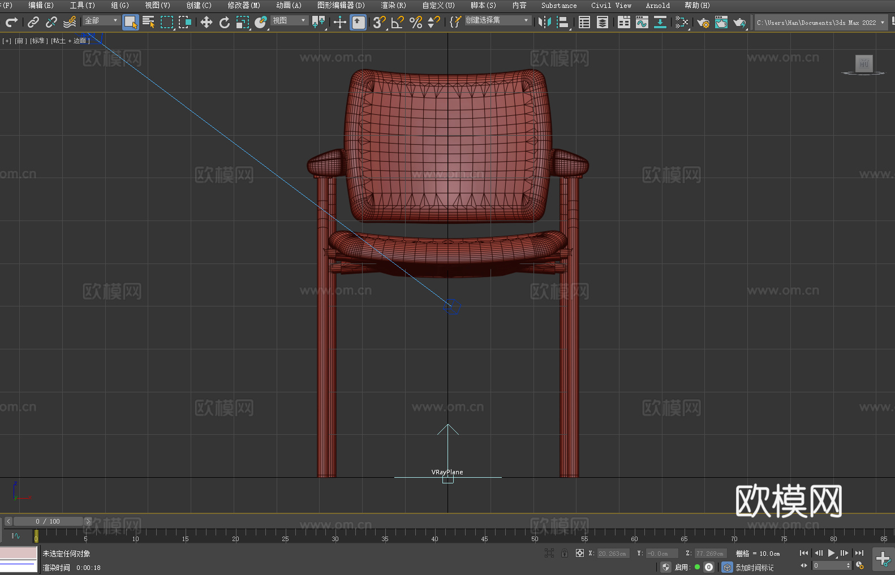Click Previous Frame button

pos(818,553)
